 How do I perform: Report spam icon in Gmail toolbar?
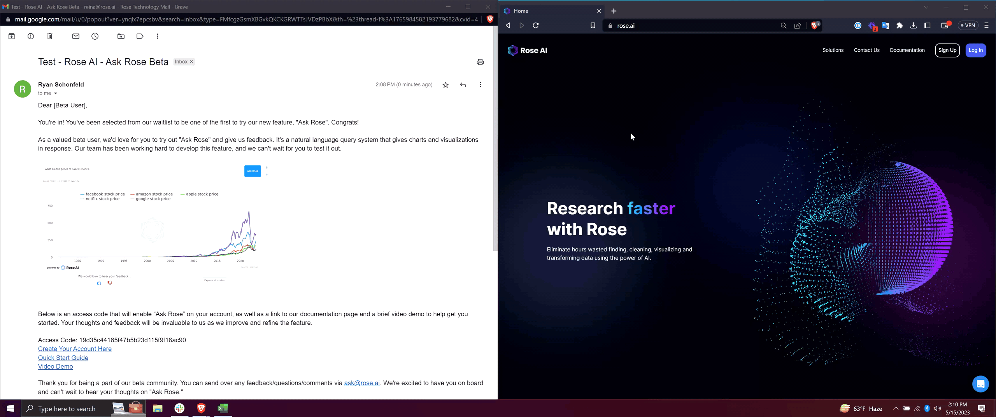pos(31,36)
